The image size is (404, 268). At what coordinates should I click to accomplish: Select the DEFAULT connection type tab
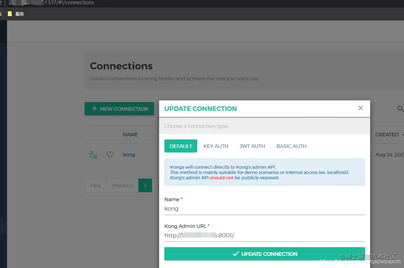click(x=181, y=146)
